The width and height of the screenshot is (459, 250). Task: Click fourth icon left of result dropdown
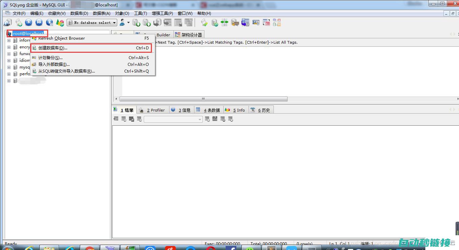139,119
